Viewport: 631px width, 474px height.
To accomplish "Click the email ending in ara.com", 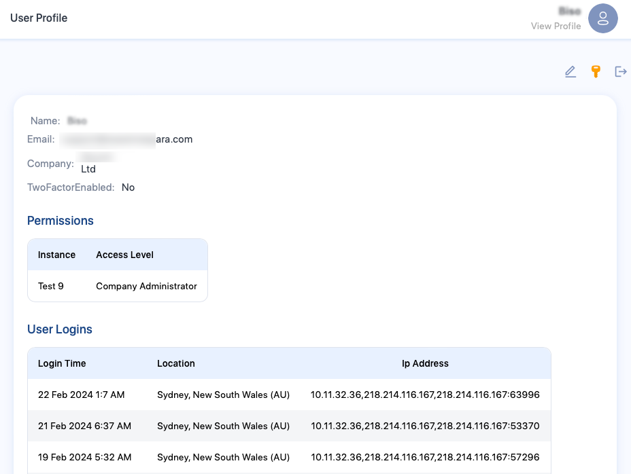I will pyautogui.click(x=126, y=139).
